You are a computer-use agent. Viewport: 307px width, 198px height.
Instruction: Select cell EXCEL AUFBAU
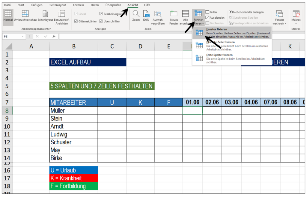pos(88,62)
